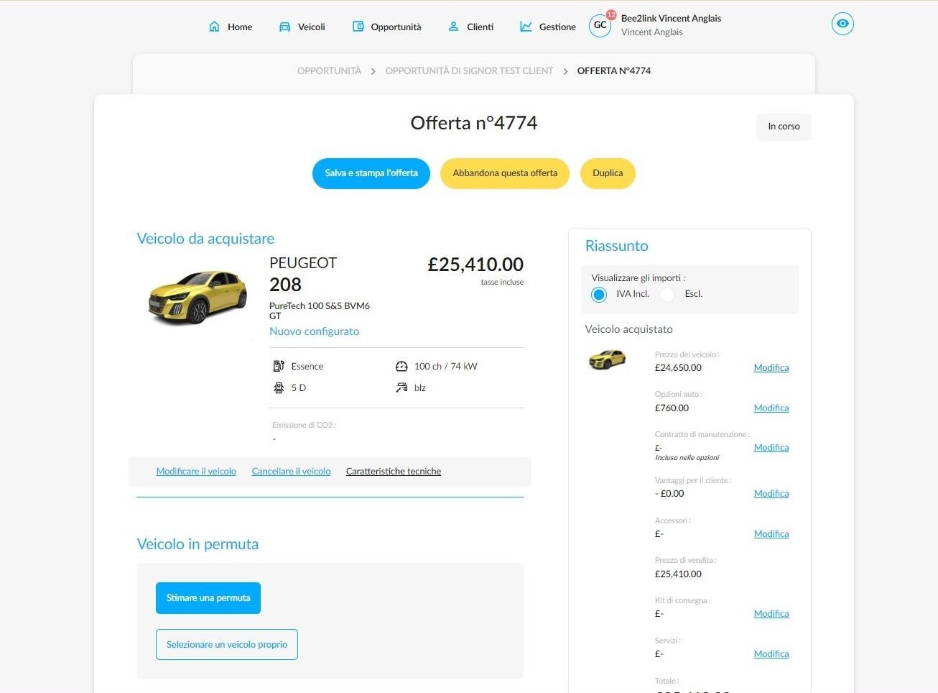
Task: Abandon offer with Abbandona questa offerta
Action: pos(505,173)
